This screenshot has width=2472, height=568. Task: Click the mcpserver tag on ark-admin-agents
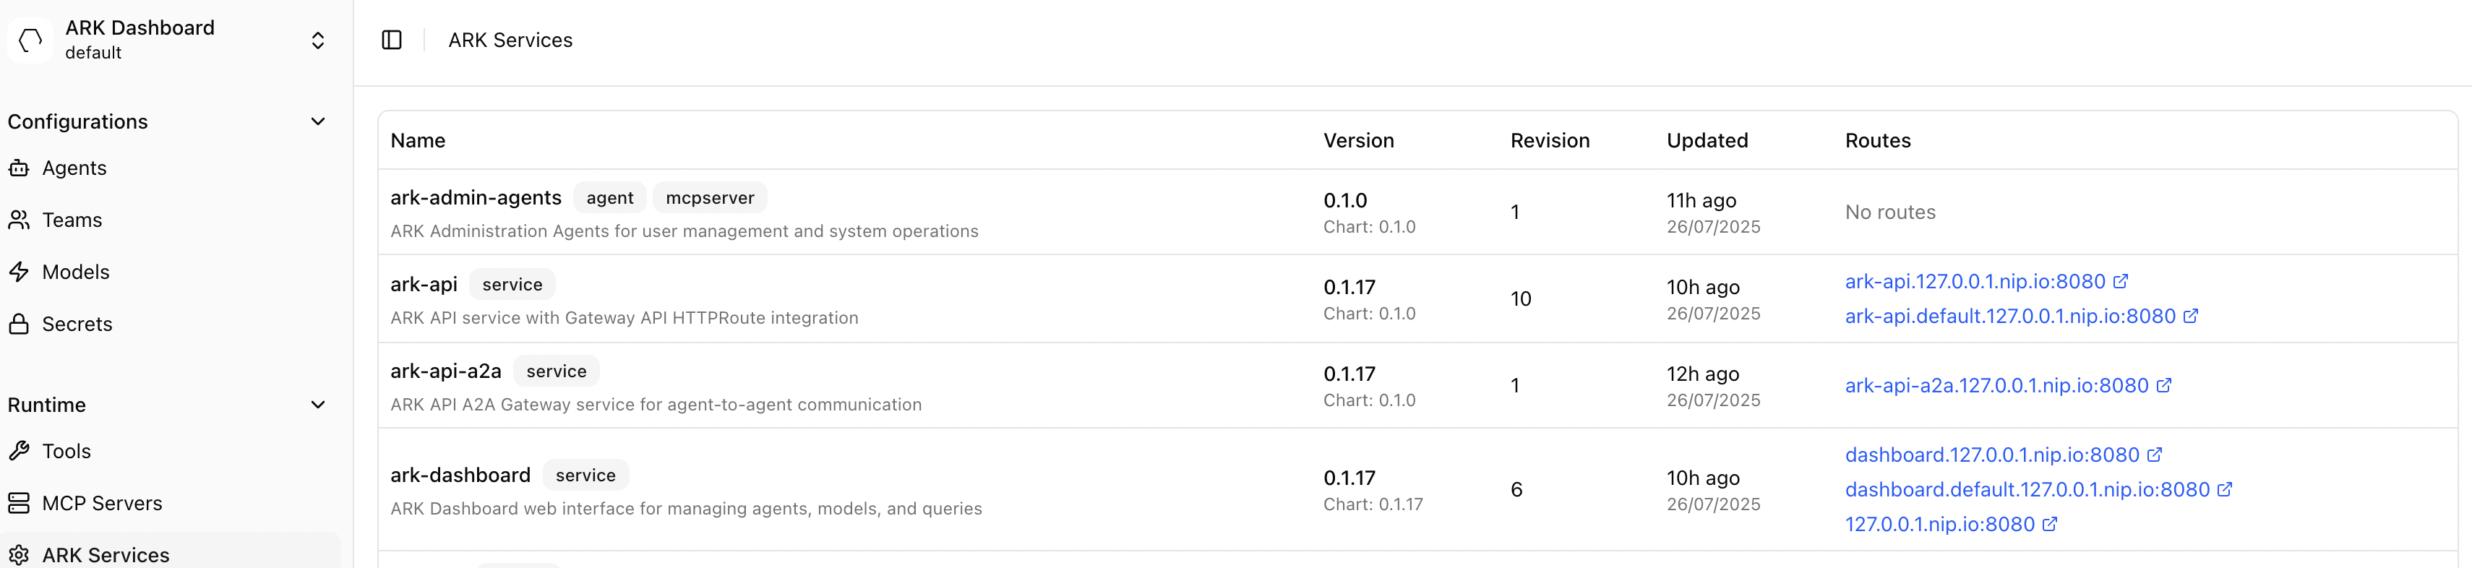tap(708, 198)
